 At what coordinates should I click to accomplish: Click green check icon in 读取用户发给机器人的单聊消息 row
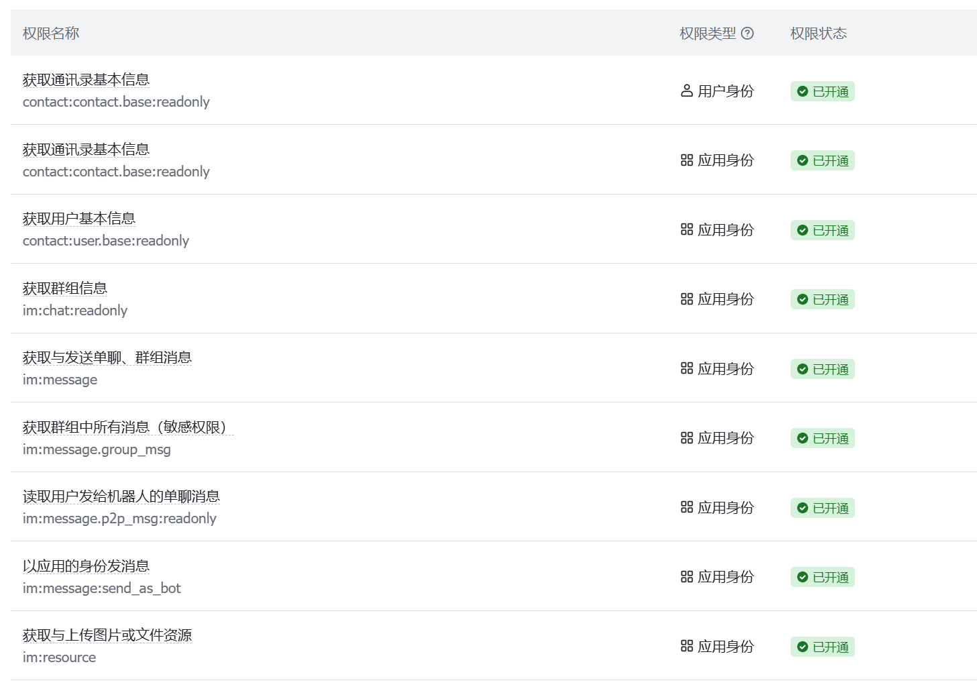803,508
